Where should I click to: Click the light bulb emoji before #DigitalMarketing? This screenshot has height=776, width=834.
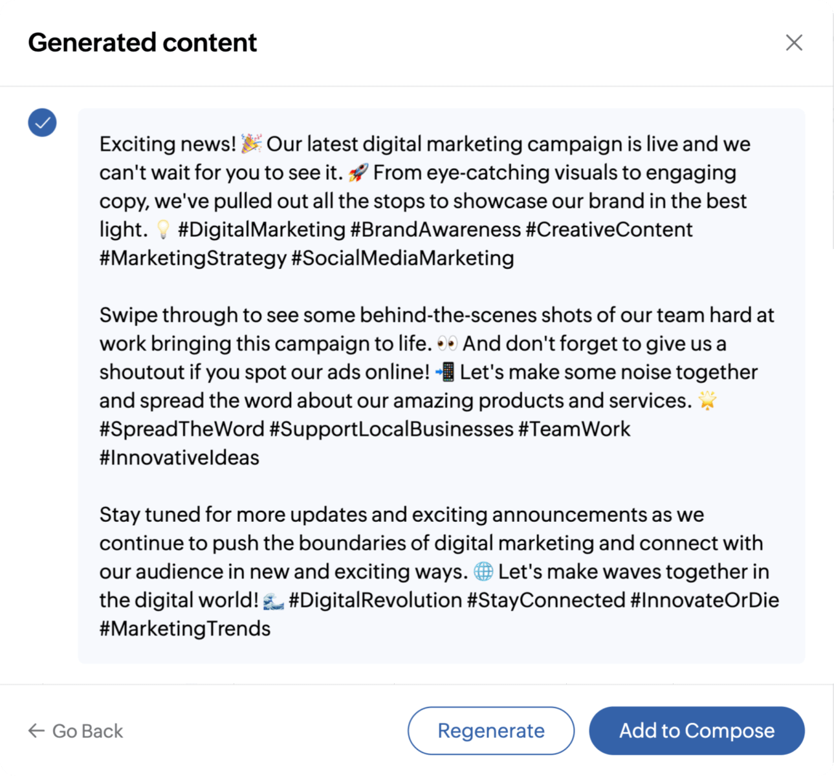pyautogui.click(x=163, y=230)
